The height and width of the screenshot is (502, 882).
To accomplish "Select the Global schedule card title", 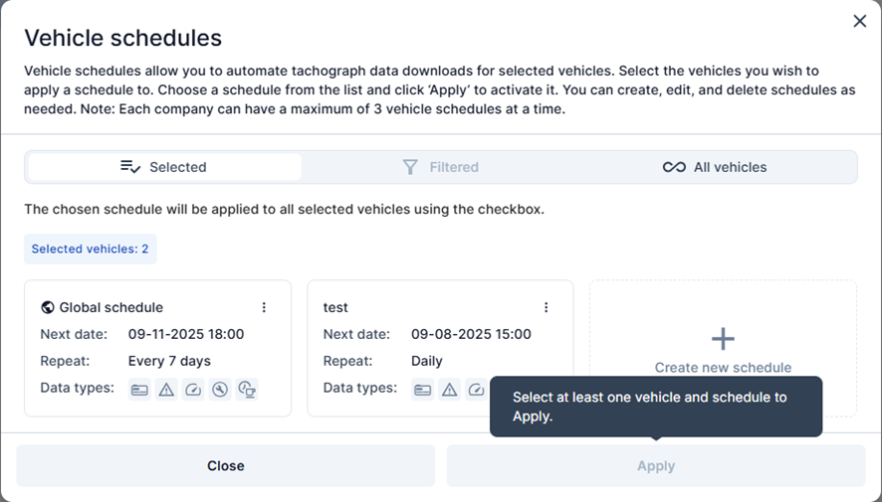I will click(x=110, y=308).
